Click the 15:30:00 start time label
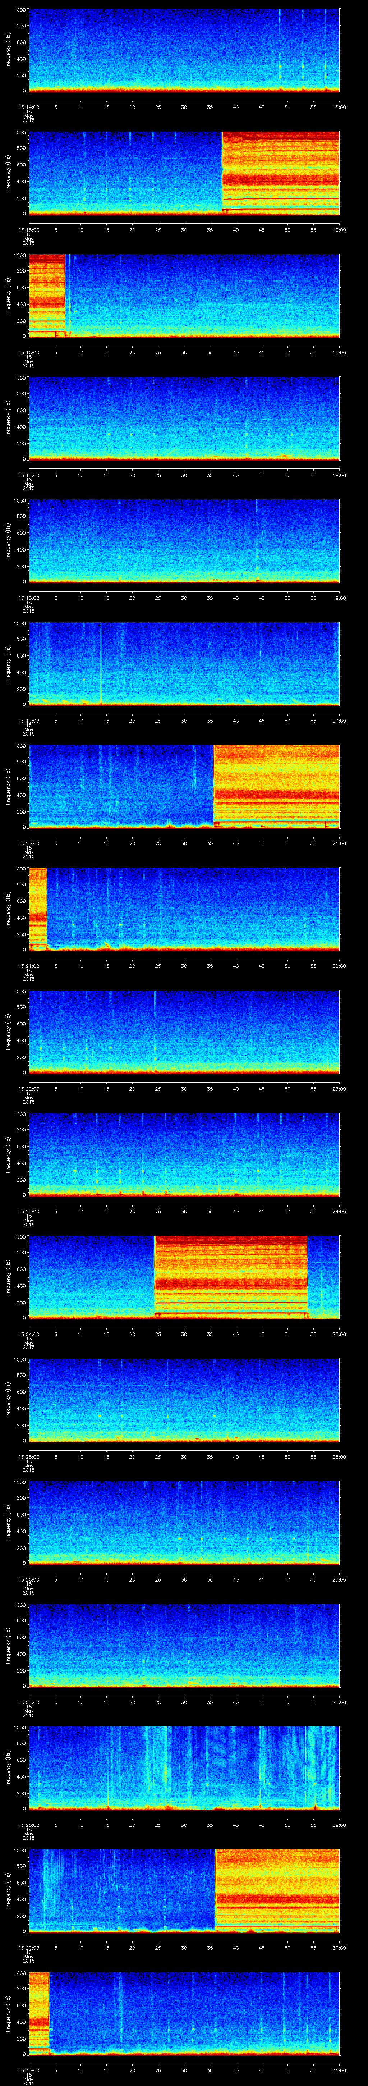Viewport: 368px width, 2086px height. pos(28,2070)
